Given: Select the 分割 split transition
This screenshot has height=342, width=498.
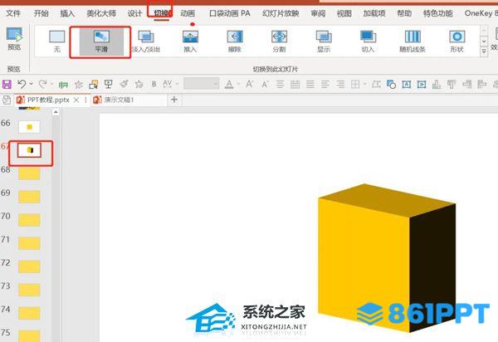Looking at the screenshot, I should 279,42.
